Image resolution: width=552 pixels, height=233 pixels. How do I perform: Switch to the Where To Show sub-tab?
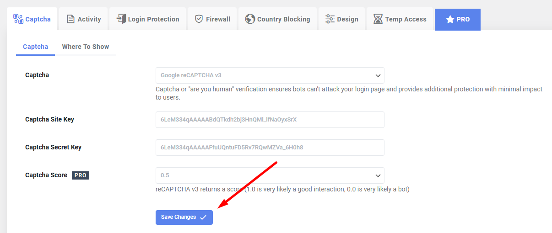(86, 47)
